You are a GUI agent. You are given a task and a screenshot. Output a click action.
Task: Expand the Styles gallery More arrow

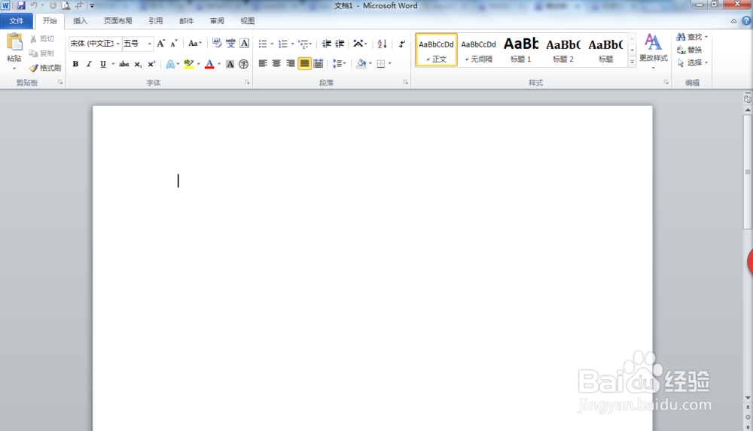632,62
